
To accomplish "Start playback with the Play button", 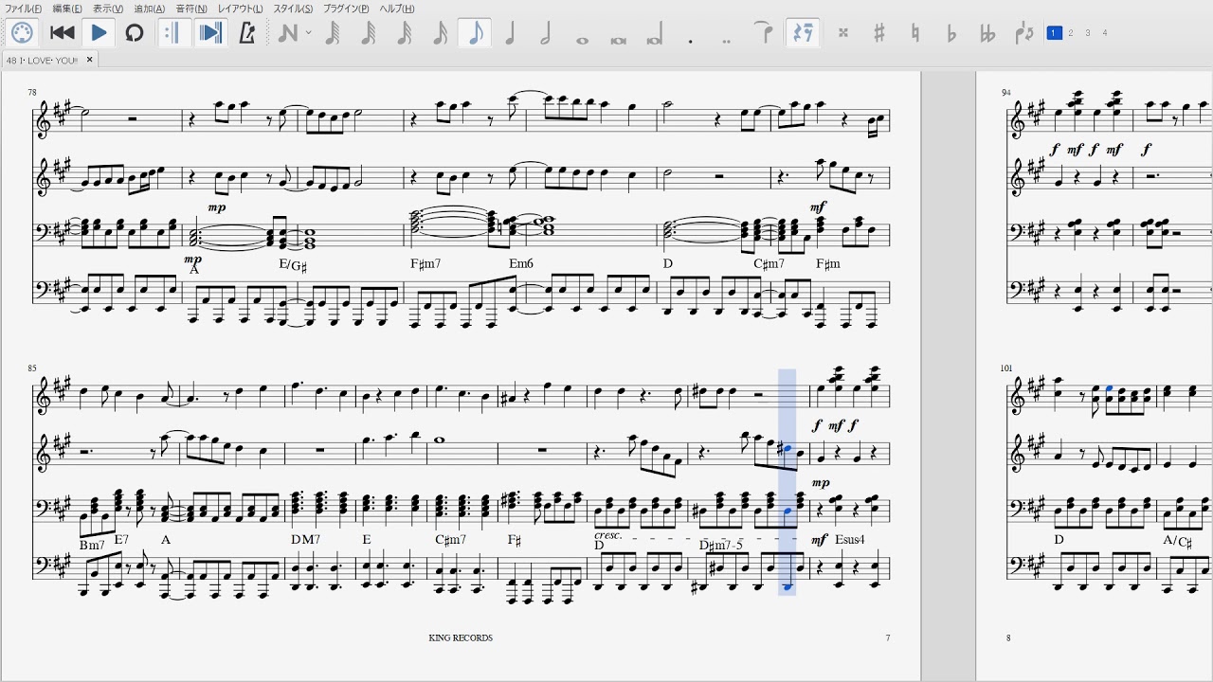I will (99, 33).
